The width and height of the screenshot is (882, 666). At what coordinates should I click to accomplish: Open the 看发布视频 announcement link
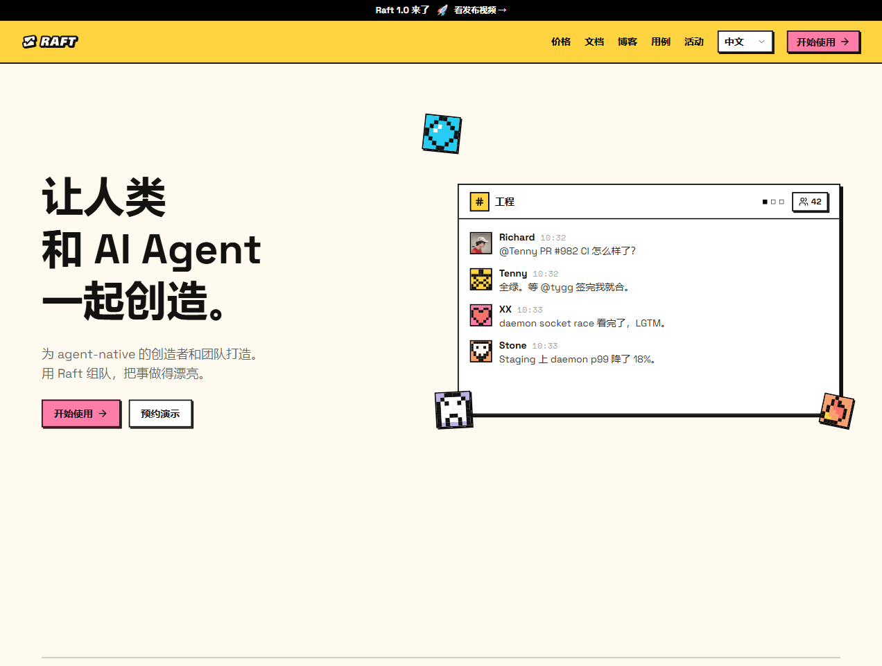click(480, 10)
